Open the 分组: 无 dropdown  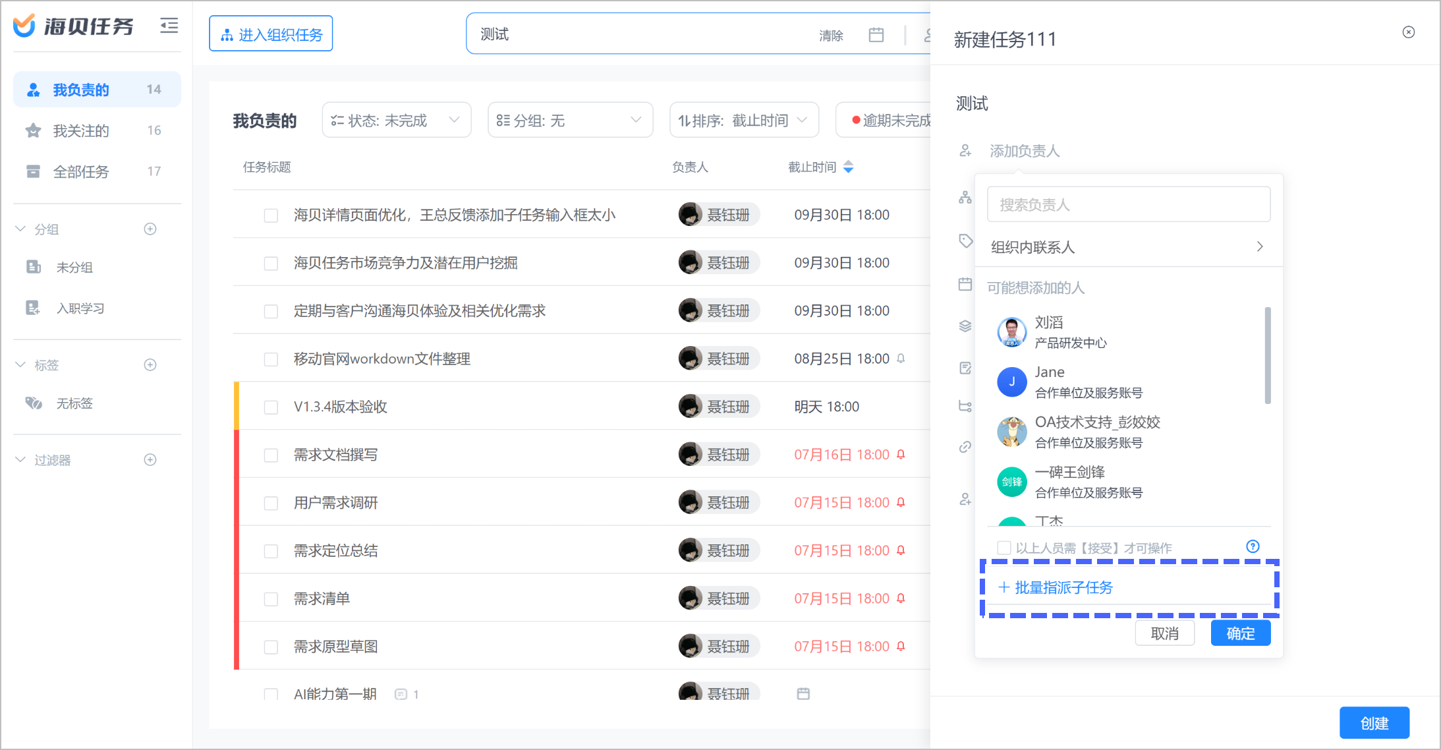[x=570, y=120]
